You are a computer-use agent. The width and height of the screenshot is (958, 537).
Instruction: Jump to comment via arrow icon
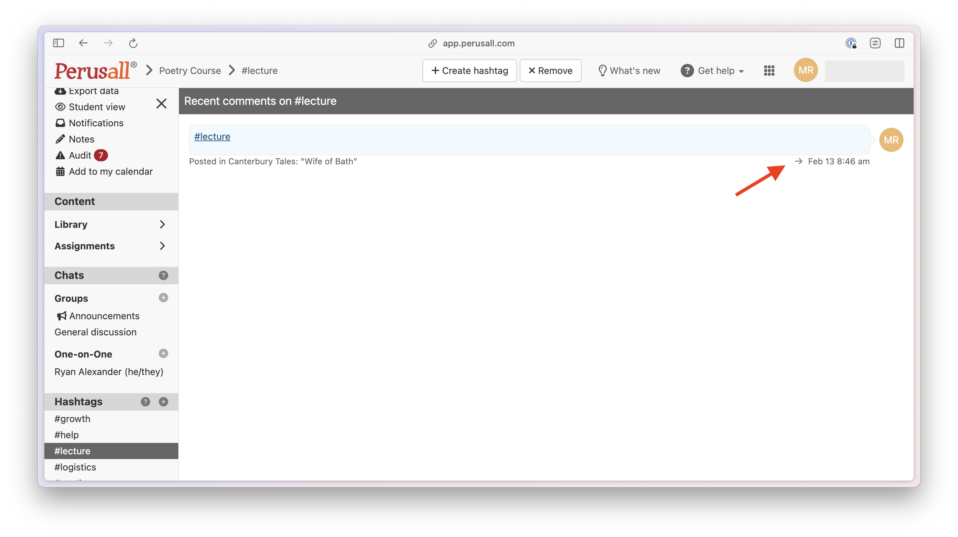[x=799, y=161]
